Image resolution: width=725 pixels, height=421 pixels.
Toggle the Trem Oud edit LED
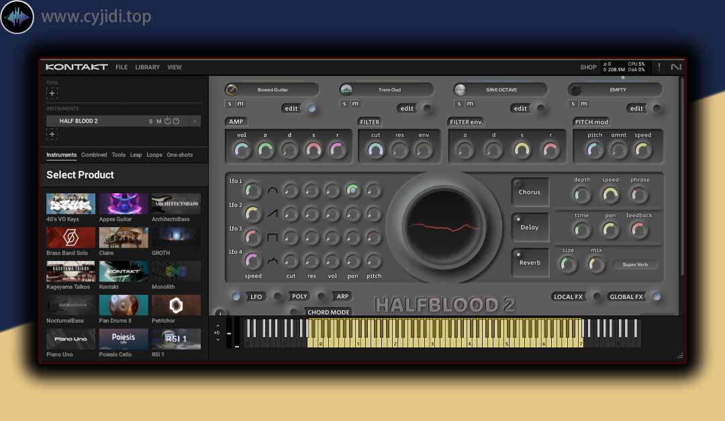coord(427,109)
